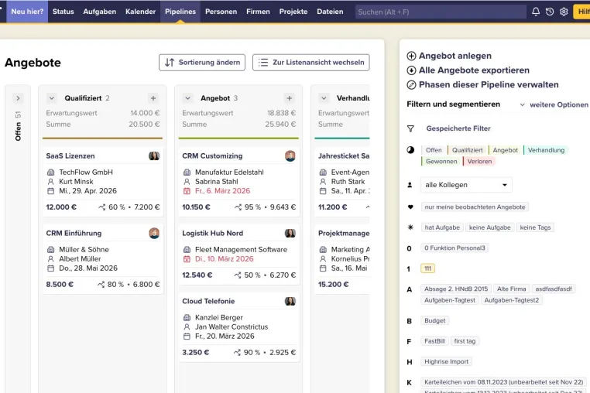
Task: Select the Highrise Import tag filter
Action: 446,362
